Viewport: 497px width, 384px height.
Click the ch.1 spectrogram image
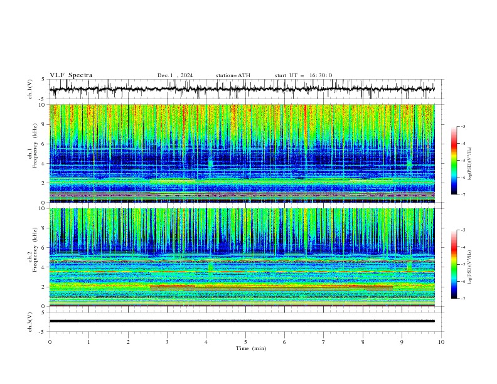[242, 153]
